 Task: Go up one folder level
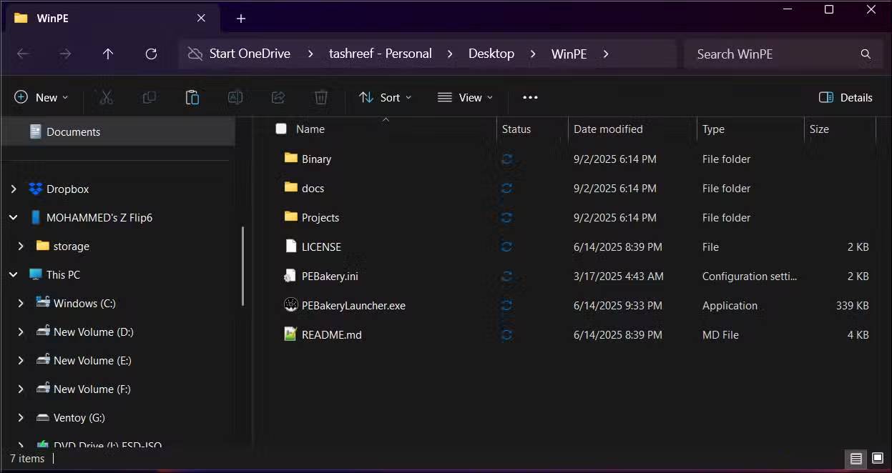[108, 54]
